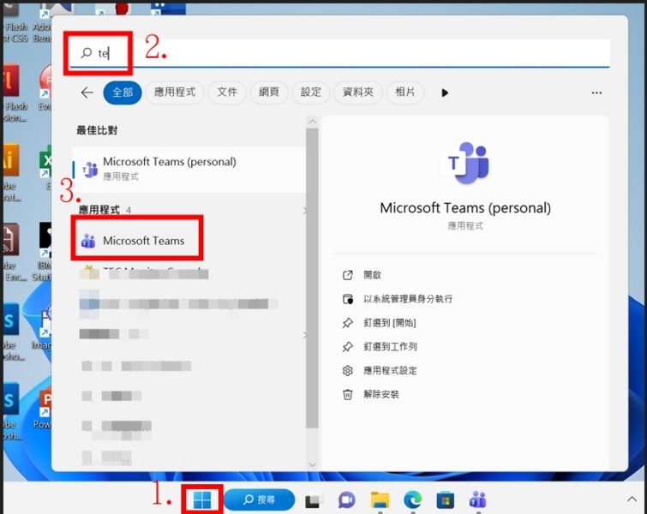Open the three-dots more options menu
Viewport: 647px width, 514px height.
(596, 93)
